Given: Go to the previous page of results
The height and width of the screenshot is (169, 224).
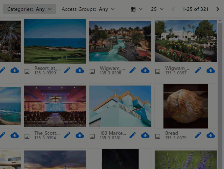Looking at the screenshot, I should tap(173, 9).
